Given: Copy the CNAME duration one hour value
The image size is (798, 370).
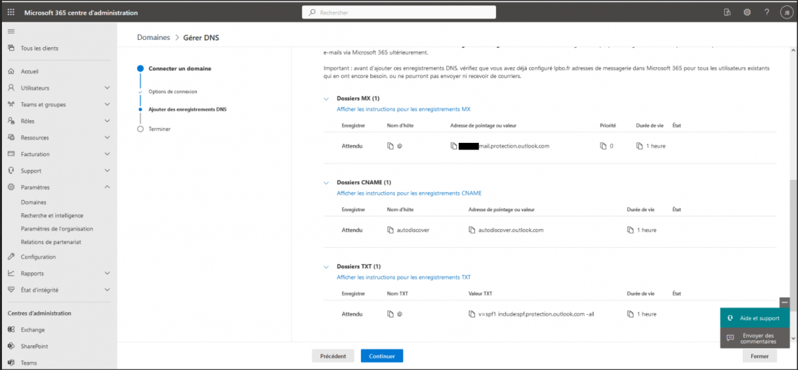Looking at the screenshot, I should click(630, 231).
